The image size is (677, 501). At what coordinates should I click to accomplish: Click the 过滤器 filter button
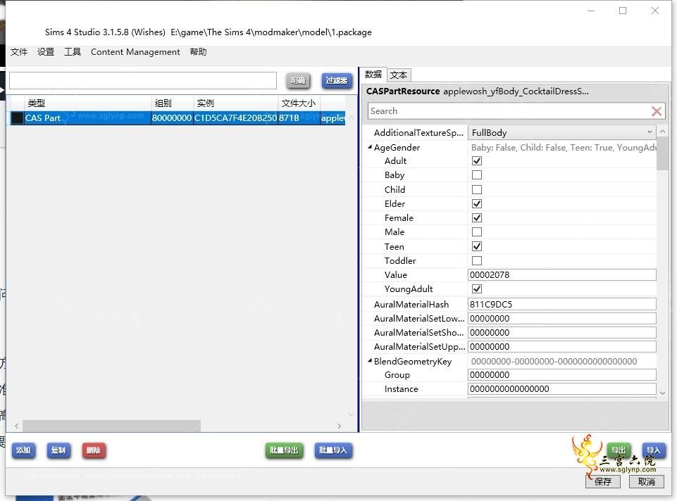[337, 81]
